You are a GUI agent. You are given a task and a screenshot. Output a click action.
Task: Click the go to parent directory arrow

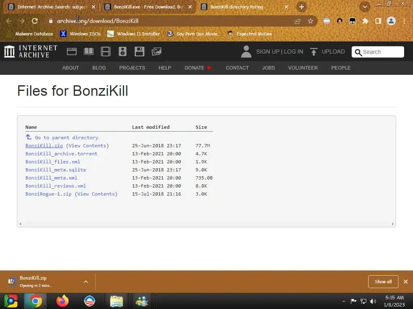point(29,137)
